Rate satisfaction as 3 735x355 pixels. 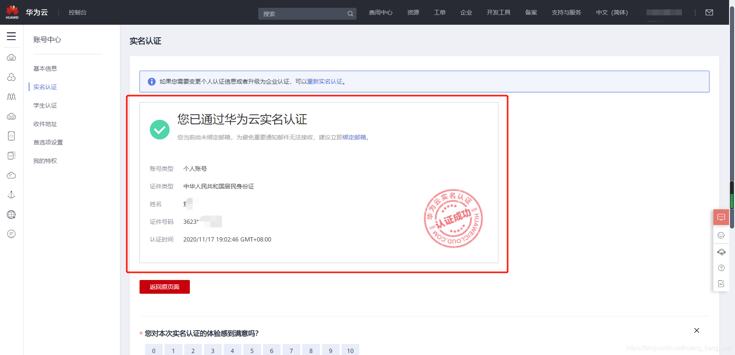coord(213,350)
